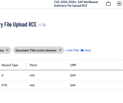Click the copy icon beside title

(44, 25)
